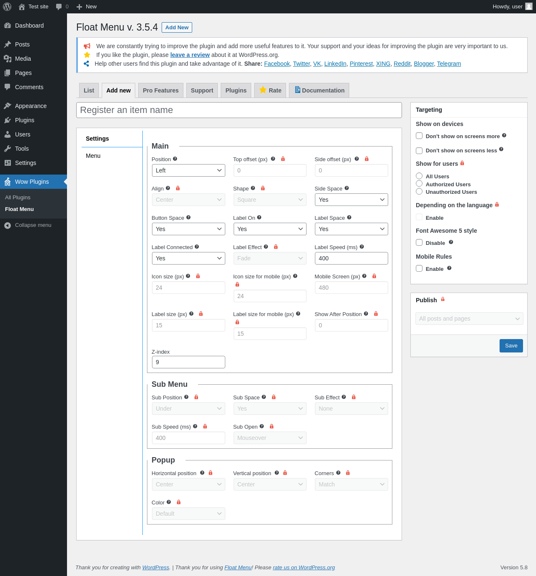The width and height of the screenshot is (536, 576).
Task: Click the Label Speed (ms) input
Action: tap(351, 258)
